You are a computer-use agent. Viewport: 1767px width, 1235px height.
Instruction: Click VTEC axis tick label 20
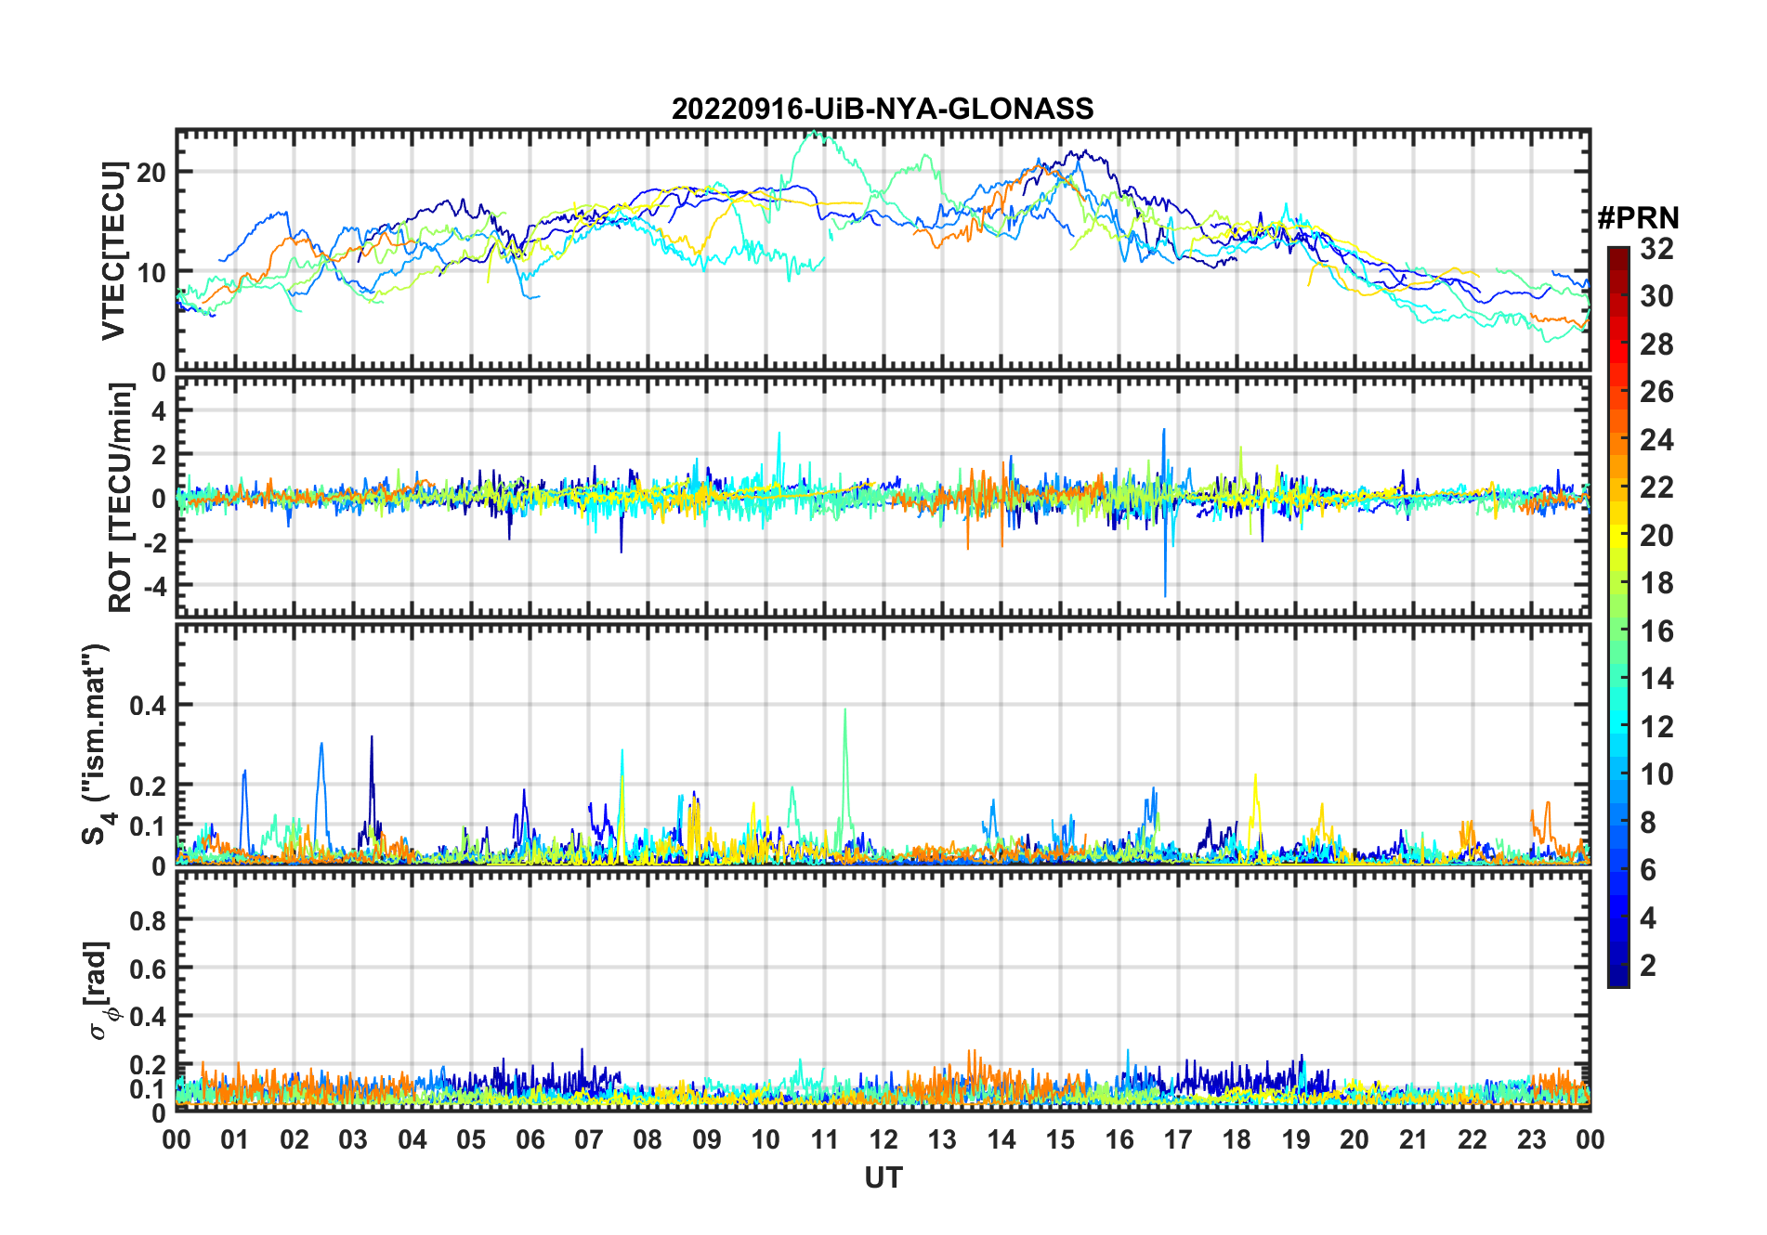(152, 173)
